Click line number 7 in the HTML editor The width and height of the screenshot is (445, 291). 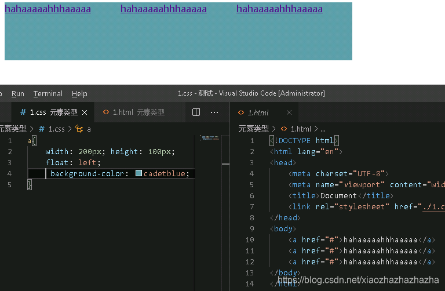point(251,207)
